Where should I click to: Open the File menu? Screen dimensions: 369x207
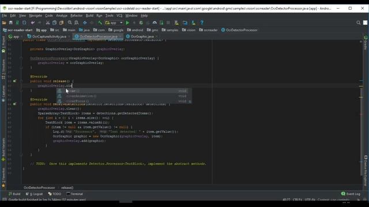coord(4,16)
